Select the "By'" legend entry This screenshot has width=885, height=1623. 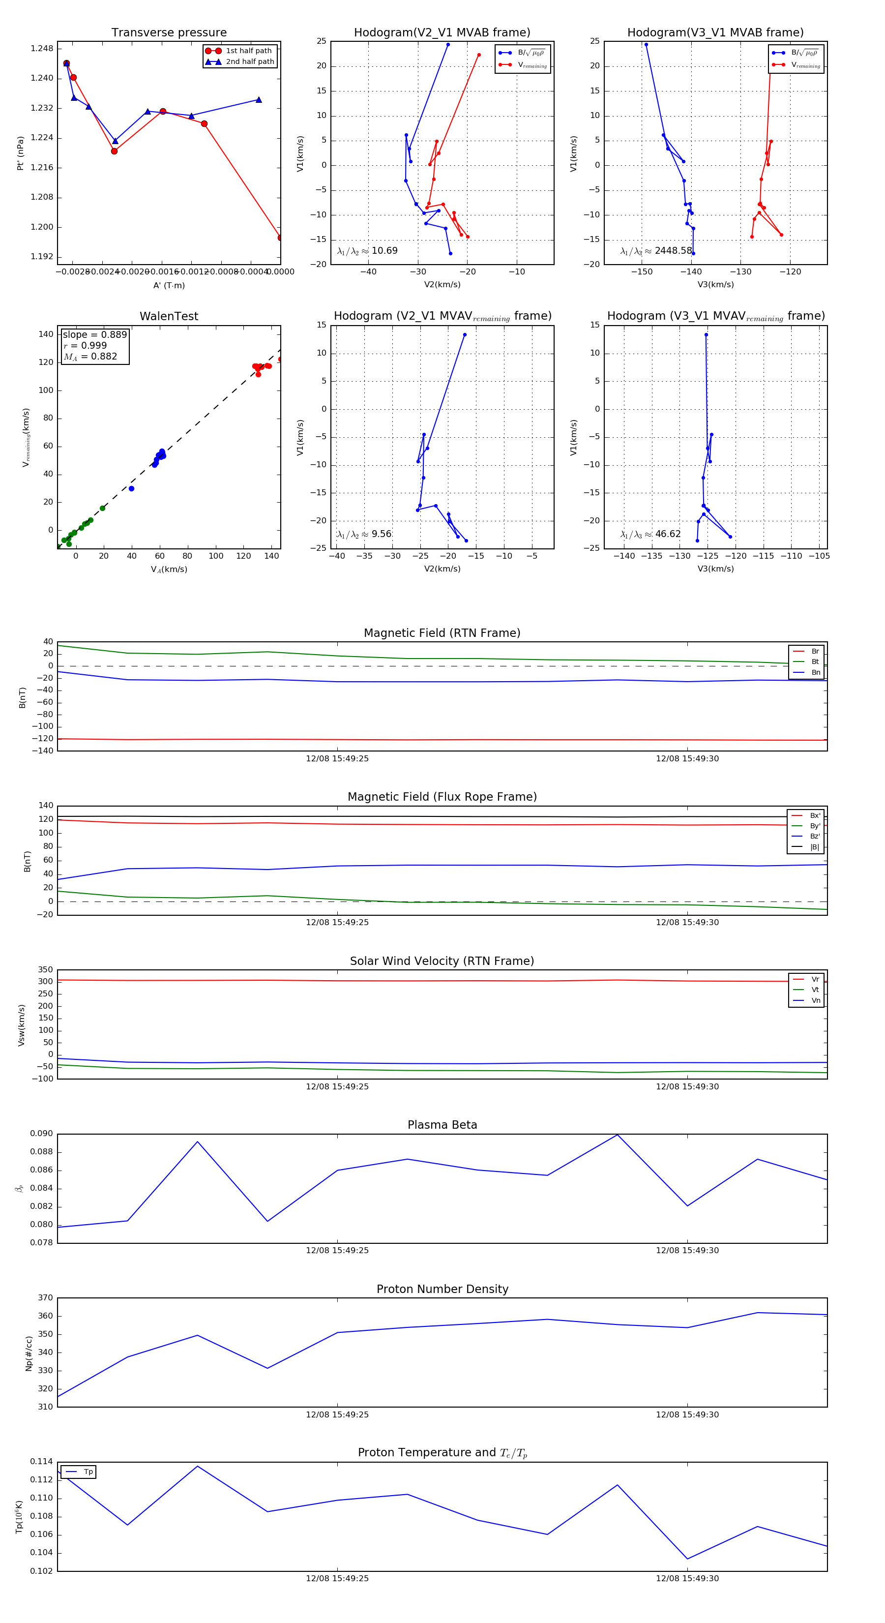click(806, 826)
